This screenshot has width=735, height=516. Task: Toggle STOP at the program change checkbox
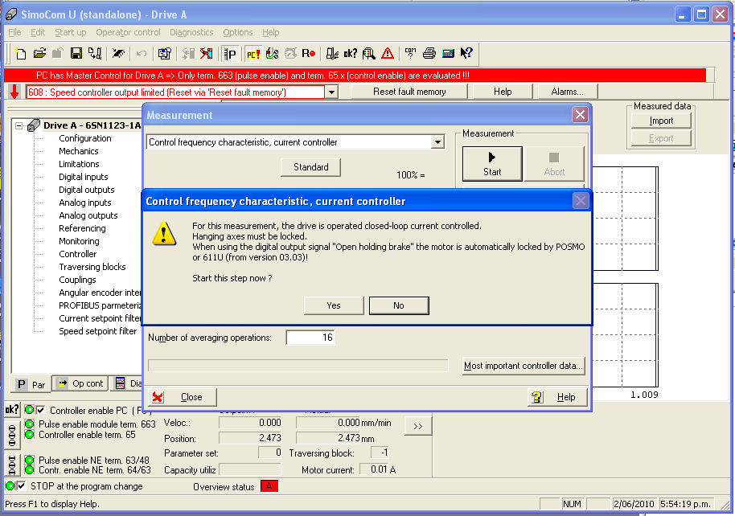[x=21, y=486]
